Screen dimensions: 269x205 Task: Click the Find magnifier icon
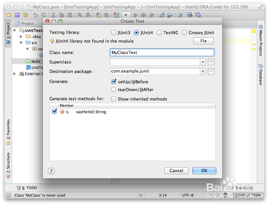pos(80,15)
